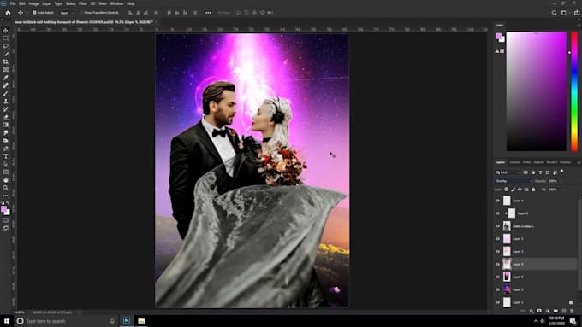Select the Gradient tool
Screen dimensions: 582x327
pos(6,125)
